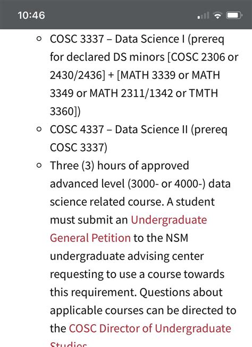Viewport: 252px width, 347px height.
Task: Tap the battery icon in status bar
Action: click(234, 15)
